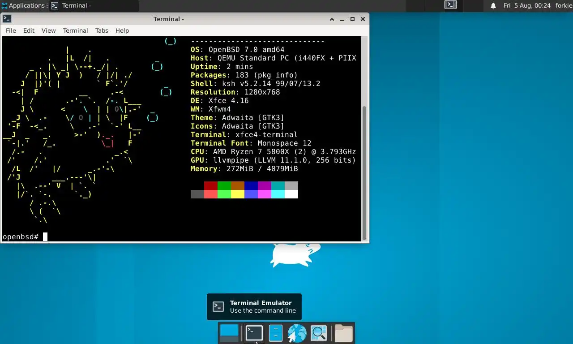The height and width of the screenshot is (344, 573).
Task: Click the 'Terminal: xfce4-terminal' line
Action: (244, 135)
